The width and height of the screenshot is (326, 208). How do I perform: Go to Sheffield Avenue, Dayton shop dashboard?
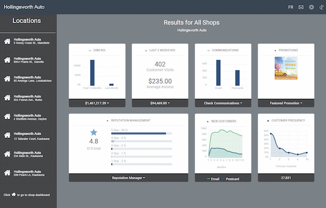pyautogui.click(x=7, y=116)
